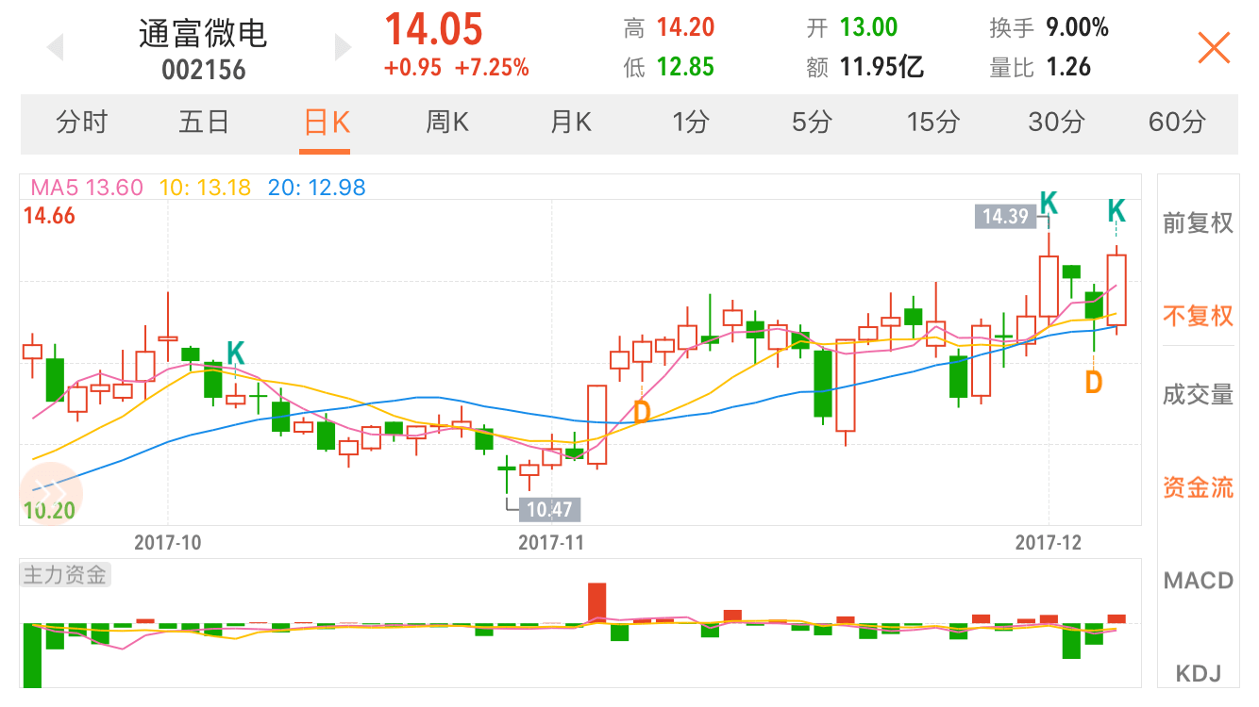This screenshot has width=1259, height=707.
Task: Click the orange D marker in December
Action: [1093, 382]
